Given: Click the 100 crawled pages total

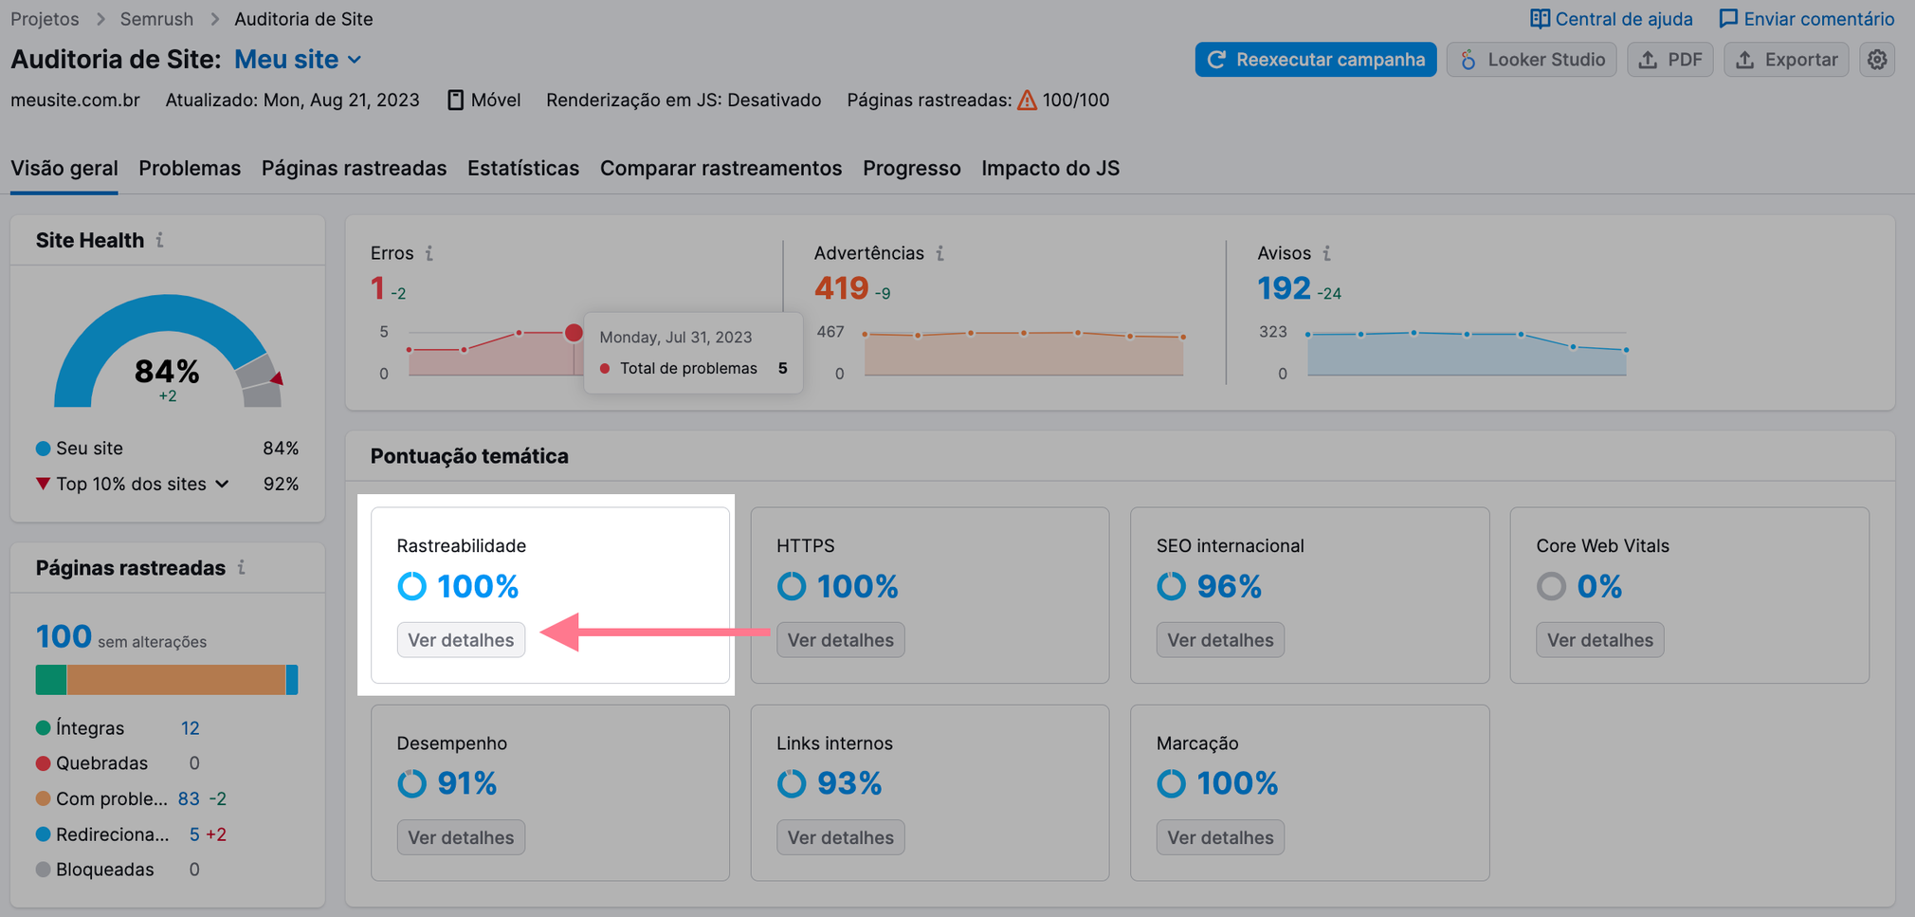Looking at the screenshot, I should 64,636.
